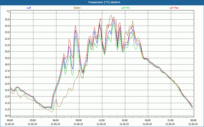Image resolution: width=204 pixels, height=127 pixels.
Task: Click the 'Luft Max' legend label
Action: click(174, 8)
